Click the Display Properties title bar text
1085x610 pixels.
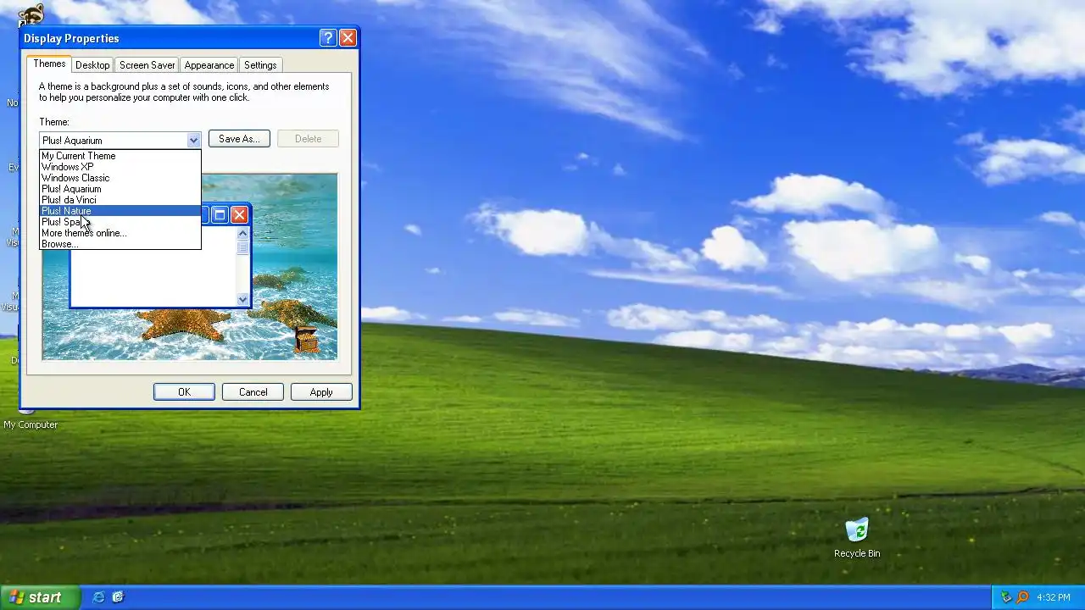[71, 38]
